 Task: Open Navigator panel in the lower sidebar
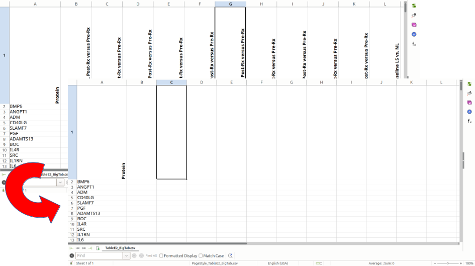pyautogui.click(x=469, y=112)
